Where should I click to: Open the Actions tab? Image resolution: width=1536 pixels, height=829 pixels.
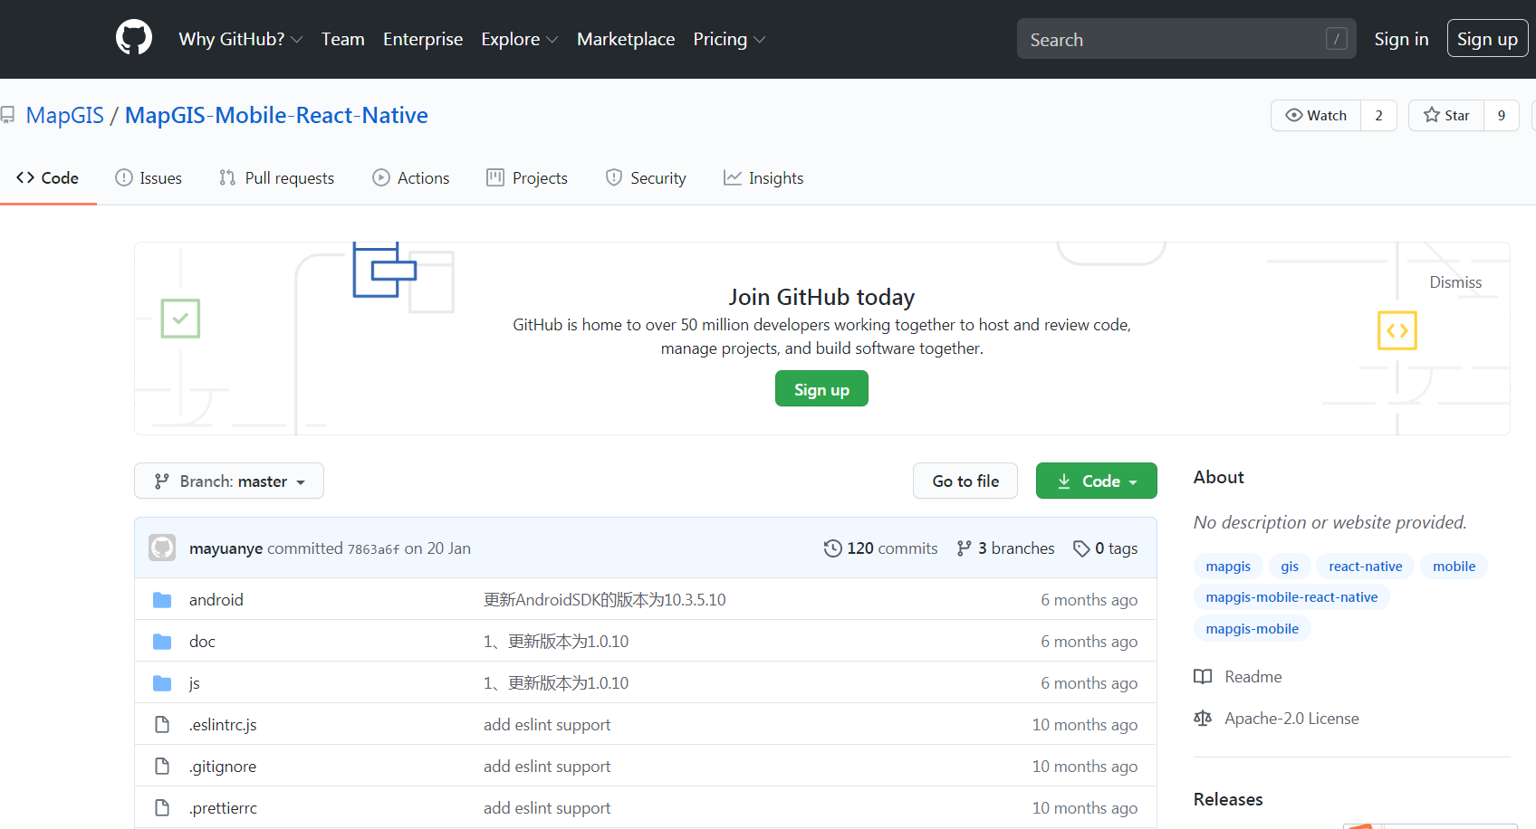pyautogui.click(x=410, y=178)
